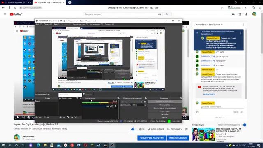Open the YouTube notifications bell
This screenshot has width=263, height=148.
pos(247,14)
